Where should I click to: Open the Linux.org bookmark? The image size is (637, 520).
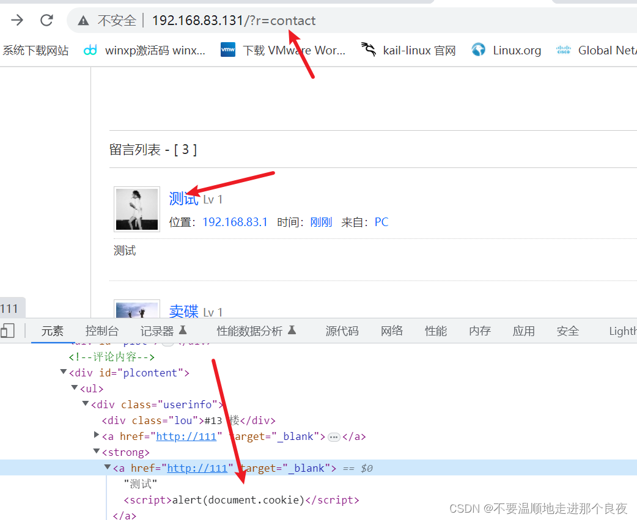pos(506,50)
